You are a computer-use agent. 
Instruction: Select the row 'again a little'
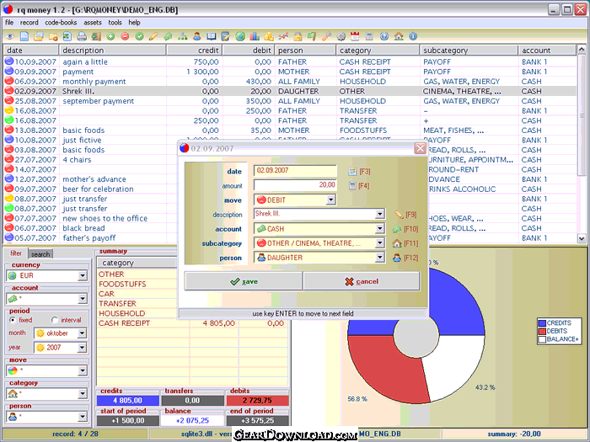click(290, 61)
